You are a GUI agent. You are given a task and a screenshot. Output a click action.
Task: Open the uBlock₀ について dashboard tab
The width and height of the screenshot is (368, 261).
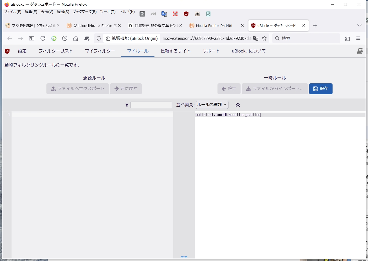[249, 51]
